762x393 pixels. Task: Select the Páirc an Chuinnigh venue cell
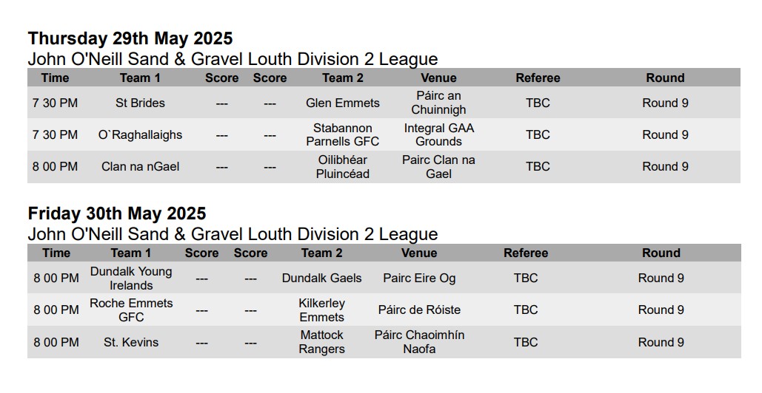point(438,103)
